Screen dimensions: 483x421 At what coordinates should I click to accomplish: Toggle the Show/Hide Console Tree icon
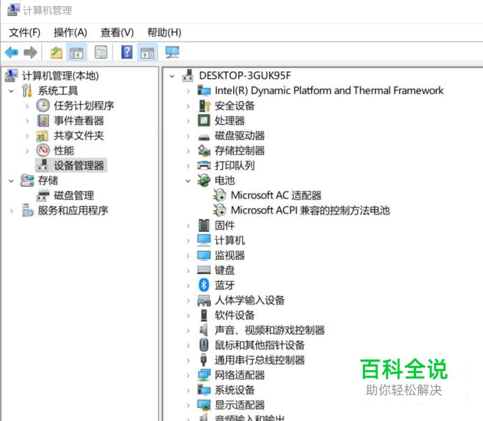(76, 52)
